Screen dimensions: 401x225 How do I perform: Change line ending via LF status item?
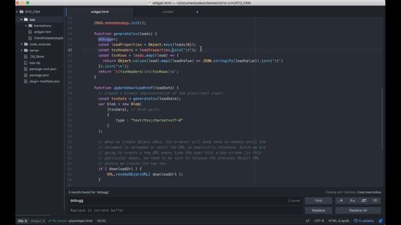coord(308,221)
